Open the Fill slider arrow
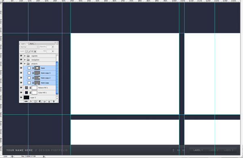 pyautogui.click(x=53, y=51)
